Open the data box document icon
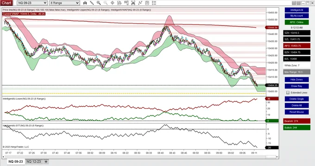The width and height of the screenshot is (315, 166). coord(120,3)
